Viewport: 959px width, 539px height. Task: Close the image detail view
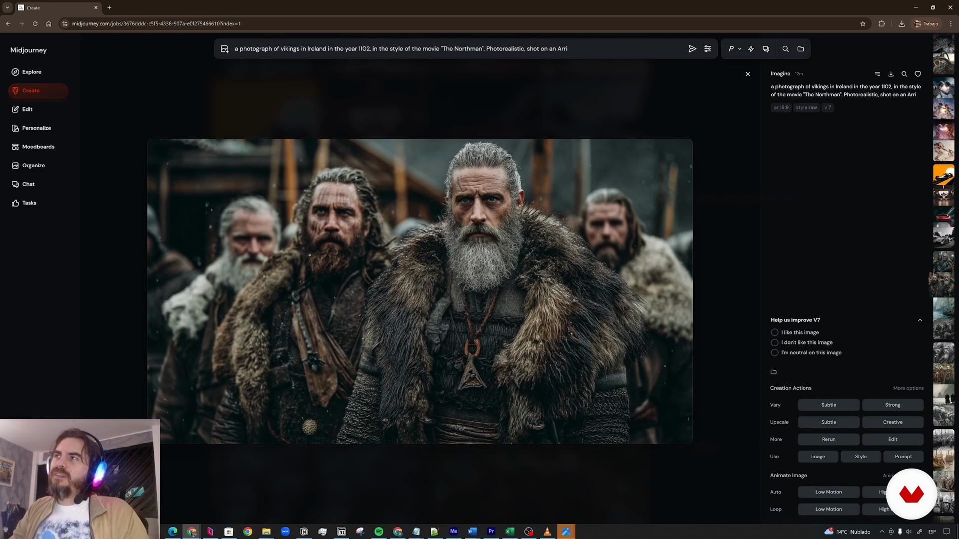click(x=748, y=74)
